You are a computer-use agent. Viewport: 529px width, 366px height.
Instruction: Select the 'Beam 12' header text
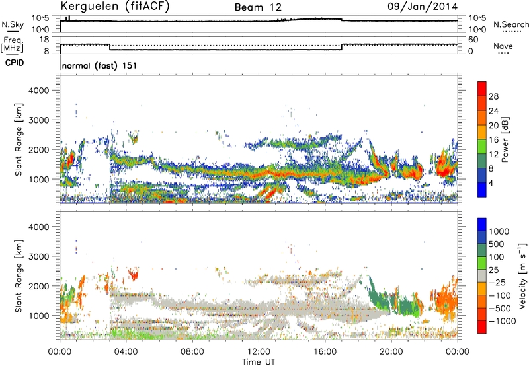(258, 7)
